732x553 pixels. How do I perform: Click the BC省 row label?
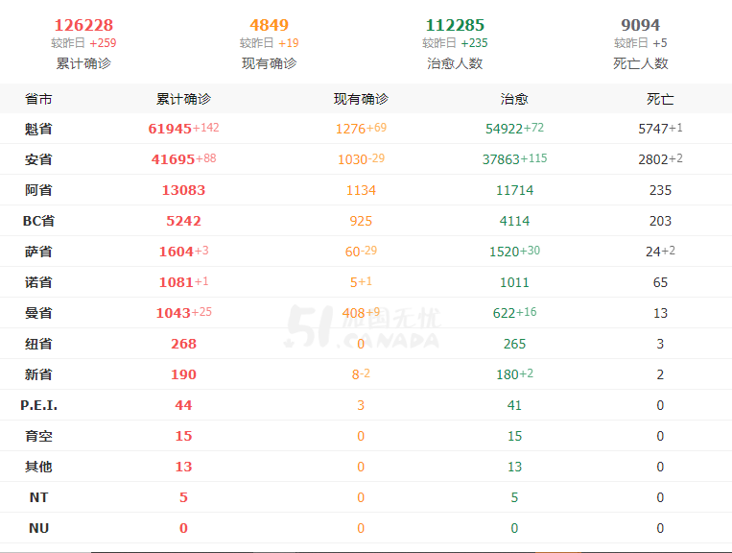[x=38, y=221]
